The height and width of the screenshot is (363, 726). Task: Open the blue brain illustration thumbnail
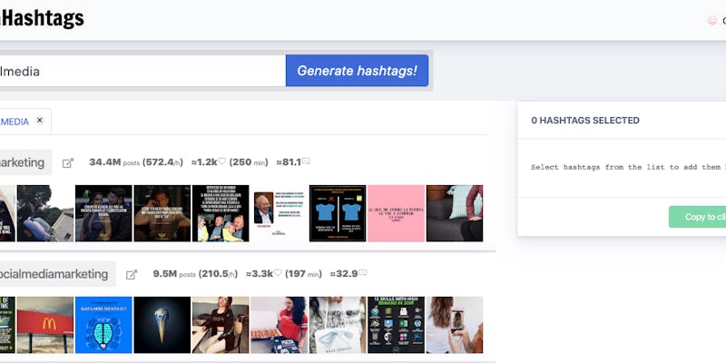click(103, 325)
